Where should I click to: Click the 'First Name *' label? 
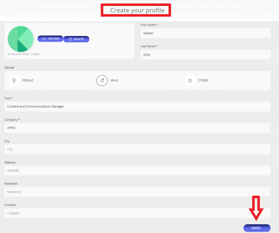point(149,25)
